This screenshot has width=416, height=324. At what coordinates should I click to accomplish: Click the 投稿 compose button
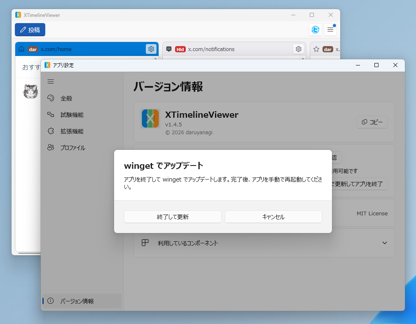[30, 30]
